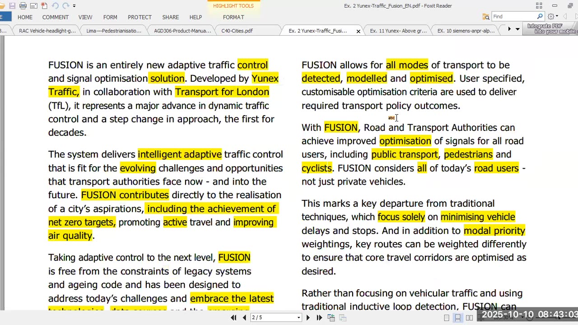Redo the last action
578x325 pixels.
point(65,6)
